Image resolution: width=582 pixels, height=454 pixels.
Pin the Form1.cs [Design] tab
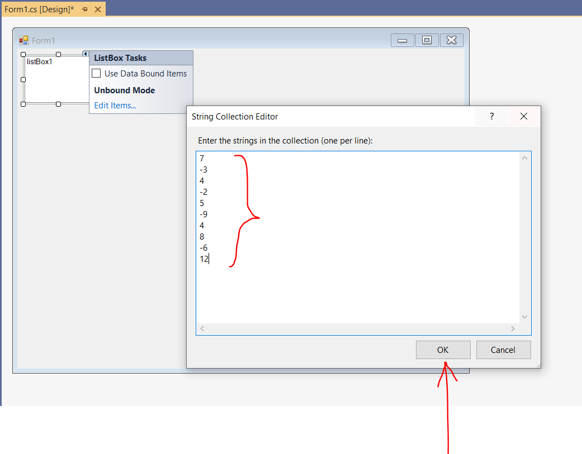pos(84,9)
